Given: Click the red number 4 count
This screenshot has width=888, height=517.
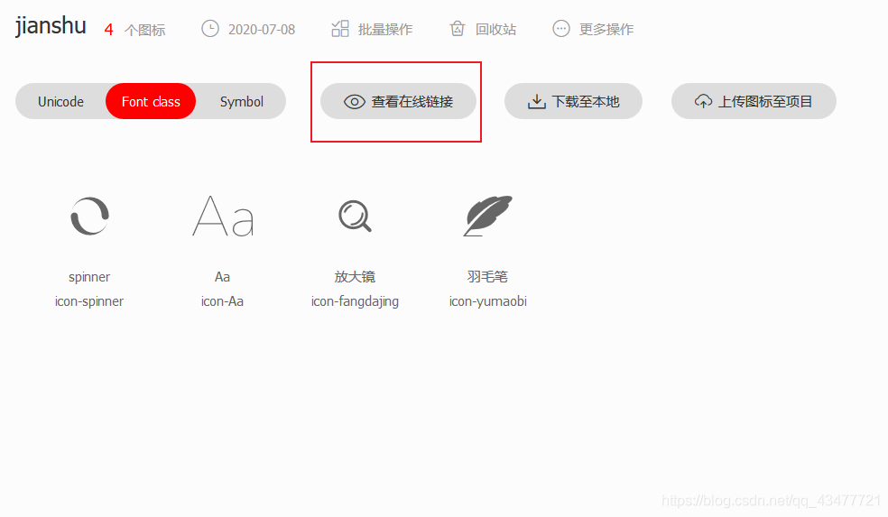Looking at the screenshot, I should click(x=108, y=30).
